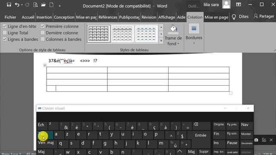Open print preview icon in quick access
Screen dimensions: 276x155
pos(35,5)
